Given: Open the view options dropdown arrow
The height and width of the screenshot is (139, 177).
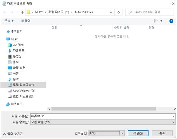Looking at the screenshot, I should (x=161, y=21).
